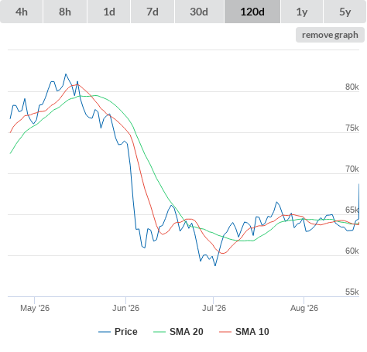
Task: Switch chart to 1y range
Action: point(302,12)
